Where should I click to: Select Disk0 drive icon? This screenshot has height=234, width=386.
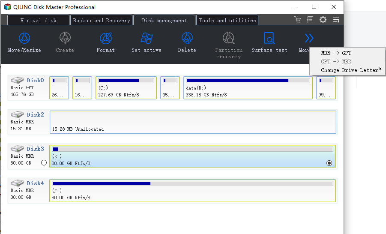[x=17, y=80]
